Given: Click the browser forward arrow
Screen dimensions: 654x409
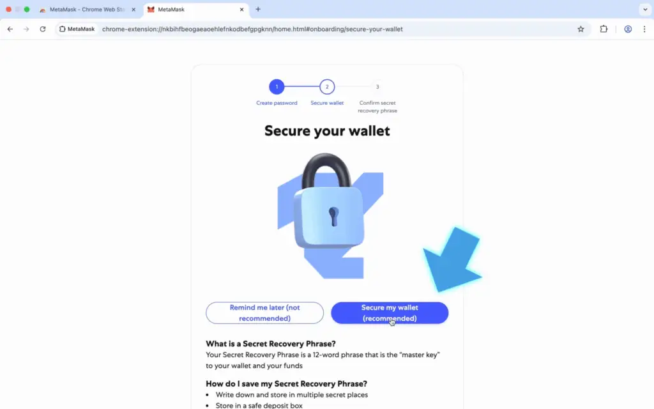Looking at the screenshot, I should point(26,29).
